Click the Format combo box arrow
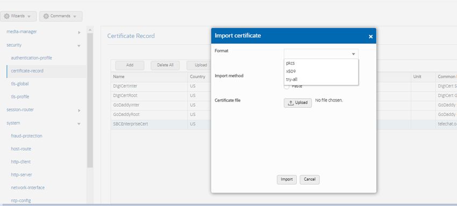 [x=353, y=54]
